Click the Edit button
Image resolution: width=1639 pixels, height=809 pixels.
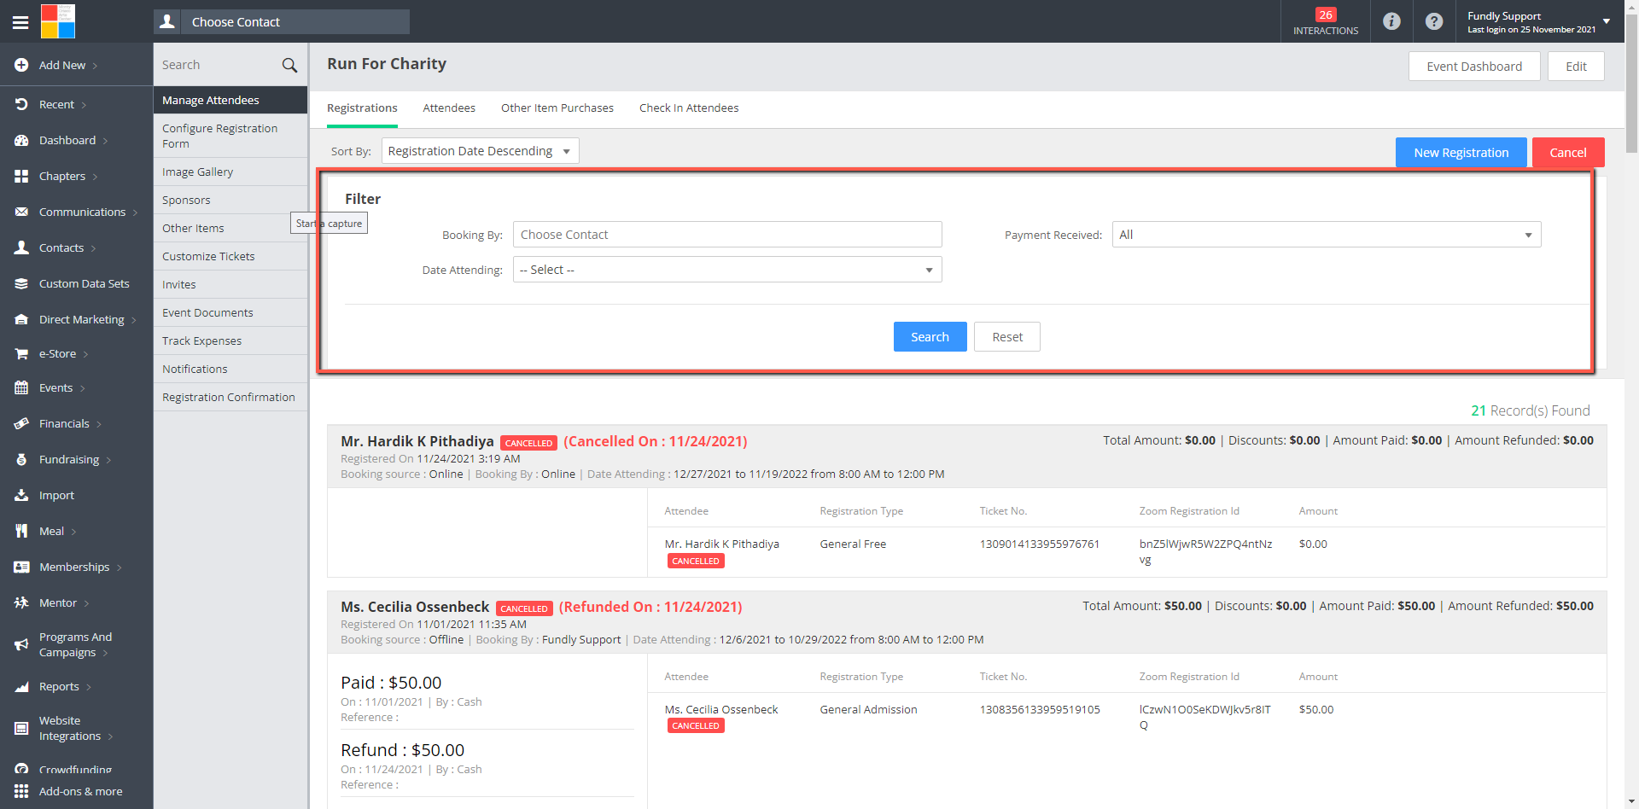[1576, 67]
